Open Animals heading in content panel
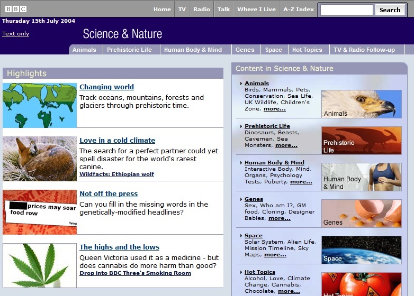This screenshot has height=296, width=414. point(257,84)
